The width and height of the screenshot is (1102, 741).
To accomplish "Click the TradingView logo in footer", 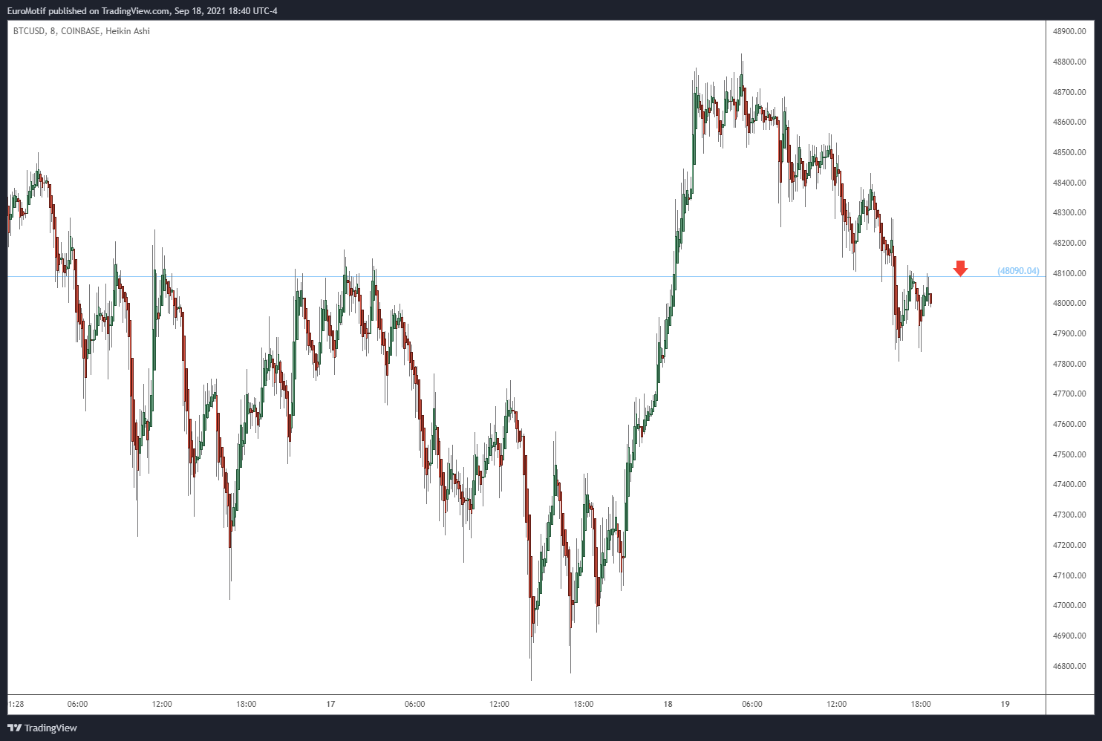I will [42, 728].
